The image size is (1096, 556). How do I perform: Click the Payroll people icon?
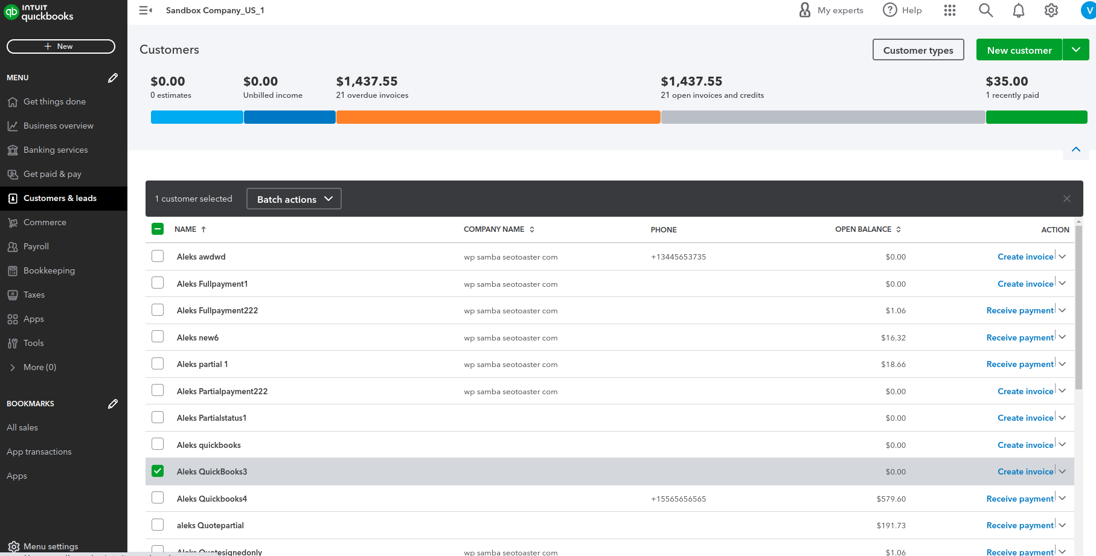coord(13,247)
